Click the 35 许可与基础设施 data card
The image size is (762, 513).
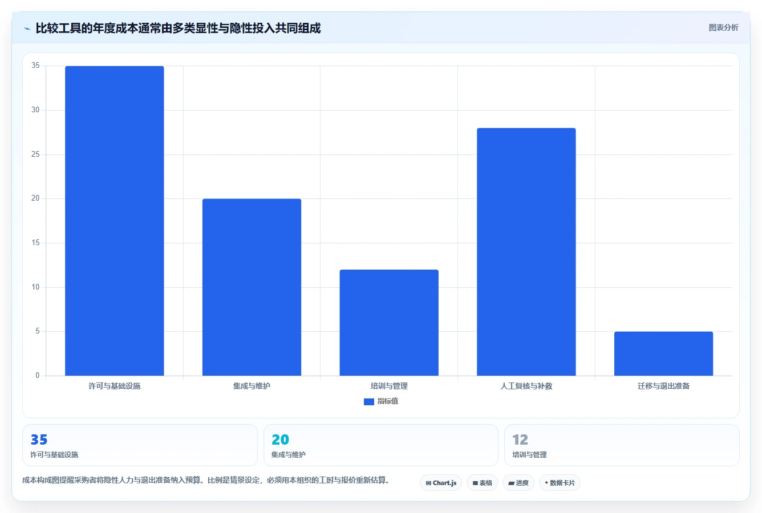[140, 445]
